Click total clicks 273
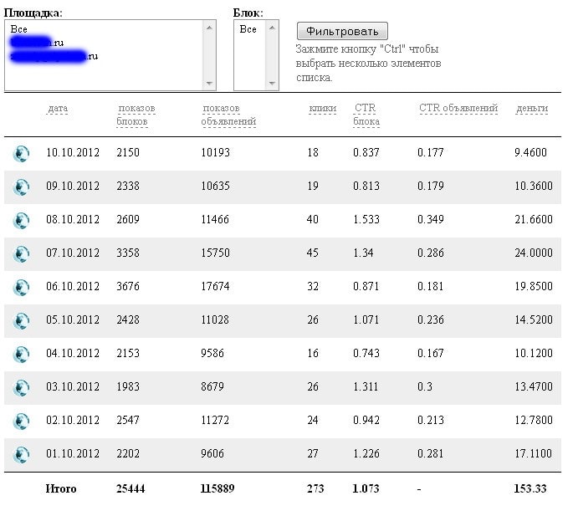Image resolution: width=573 pixels, height=511 pixels. tap(315, 489)
